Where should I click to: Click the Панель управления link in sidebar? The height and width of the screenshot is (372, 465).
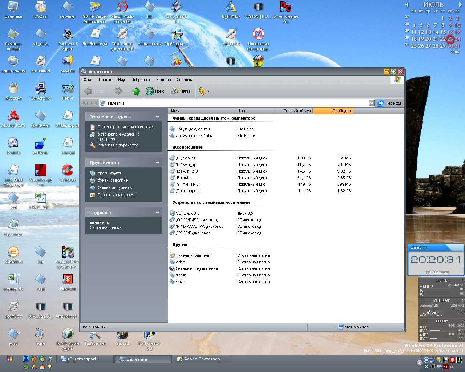coord(116,195)
